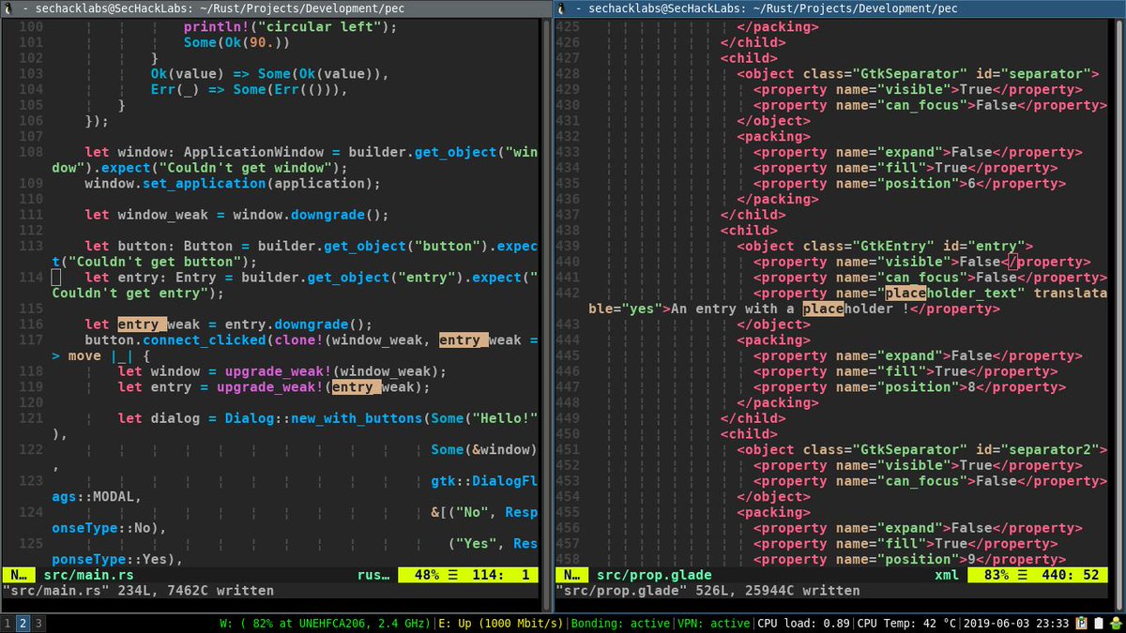Focus the left terminal title bar

point(276,8)
